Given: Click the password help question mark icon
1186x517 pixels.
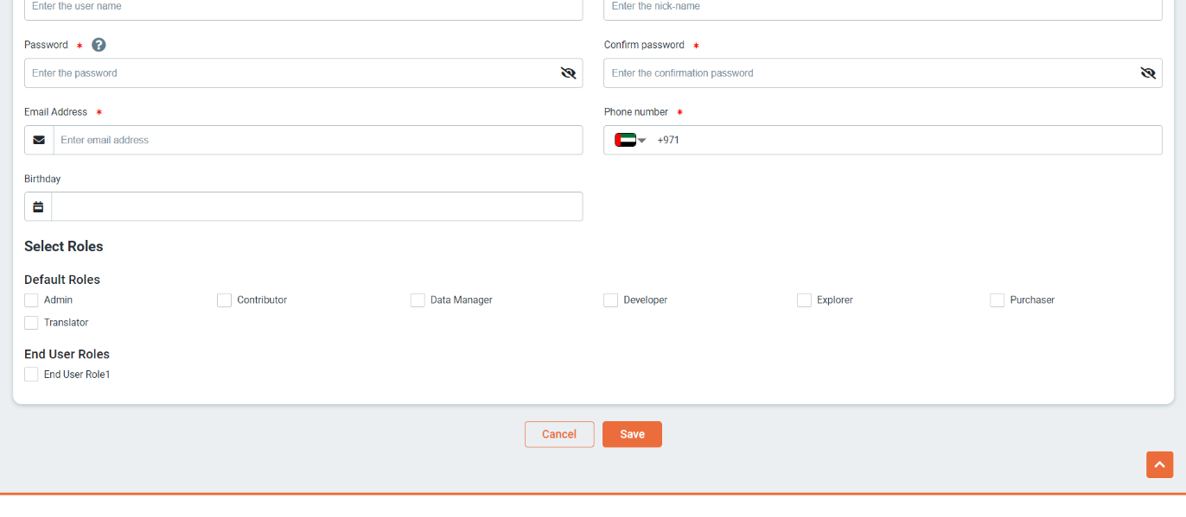Looking at the screenshot, I should click(x=99, y=45).
